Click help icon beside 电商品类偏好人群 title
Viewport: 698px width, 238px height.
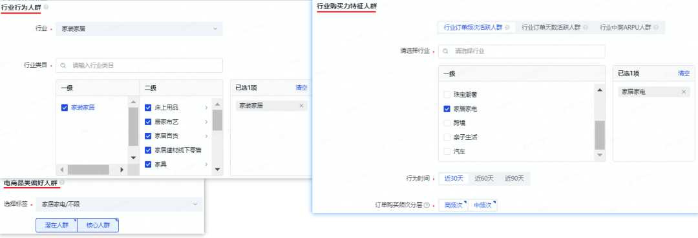62,183
